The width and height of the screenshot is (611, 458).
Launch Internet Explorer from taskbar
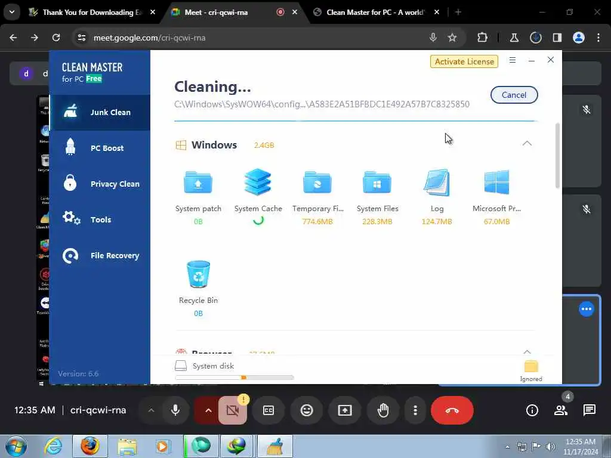53,446
